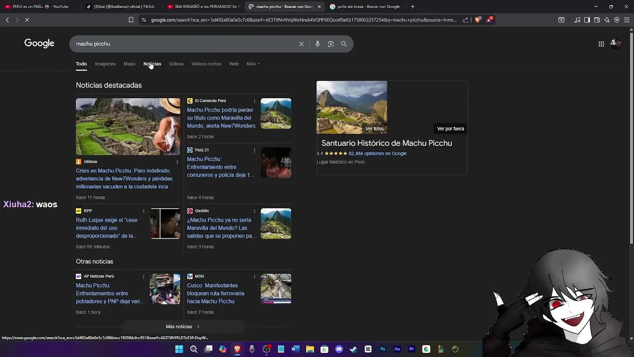Switch to PERU es un PAIS YouTube tab
The height and width of the screenshot is (357, 634).
(41, 6)
